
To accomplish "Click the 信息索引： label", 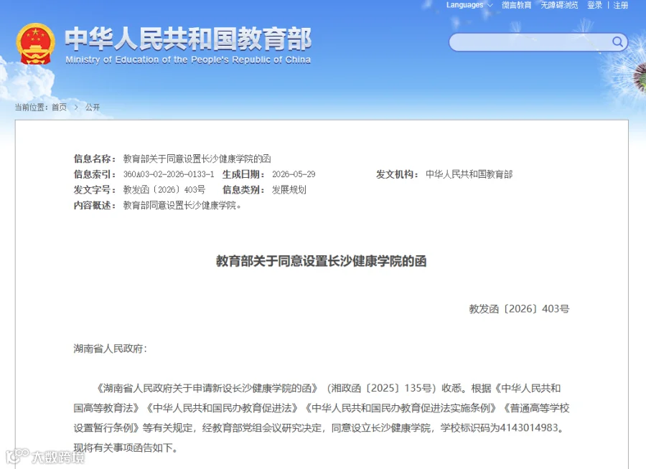I will 95,174.
